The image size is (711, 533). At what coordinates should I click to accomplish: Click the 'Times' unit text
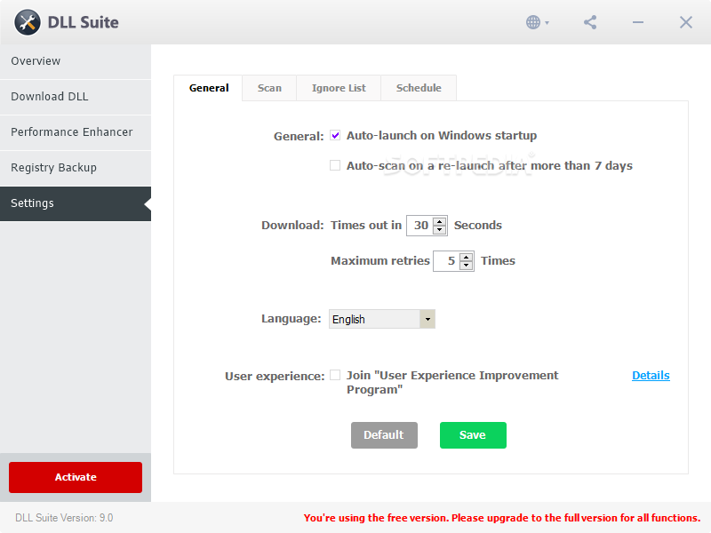(x=498, y=260)
